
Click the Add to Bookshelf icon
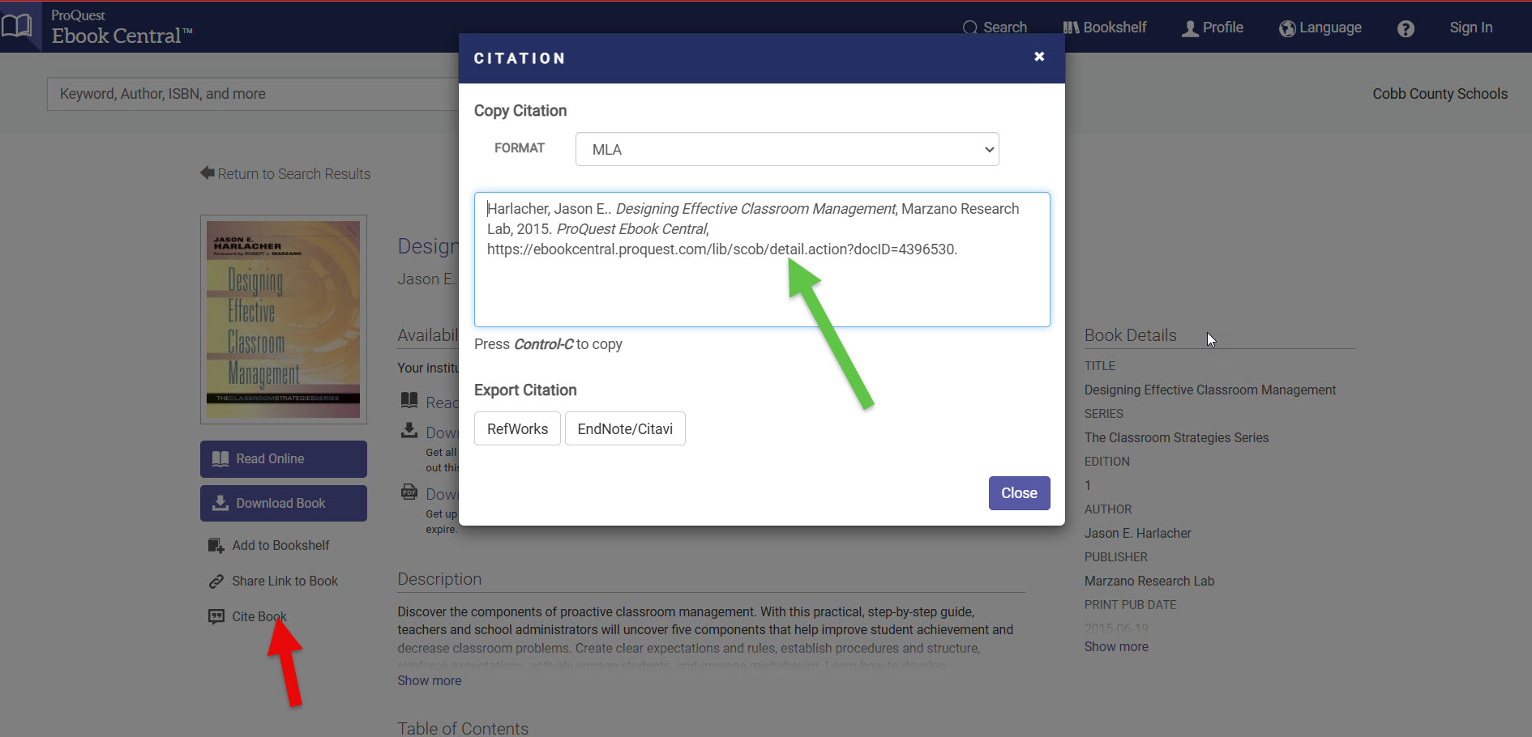click(x=216, y=546)
